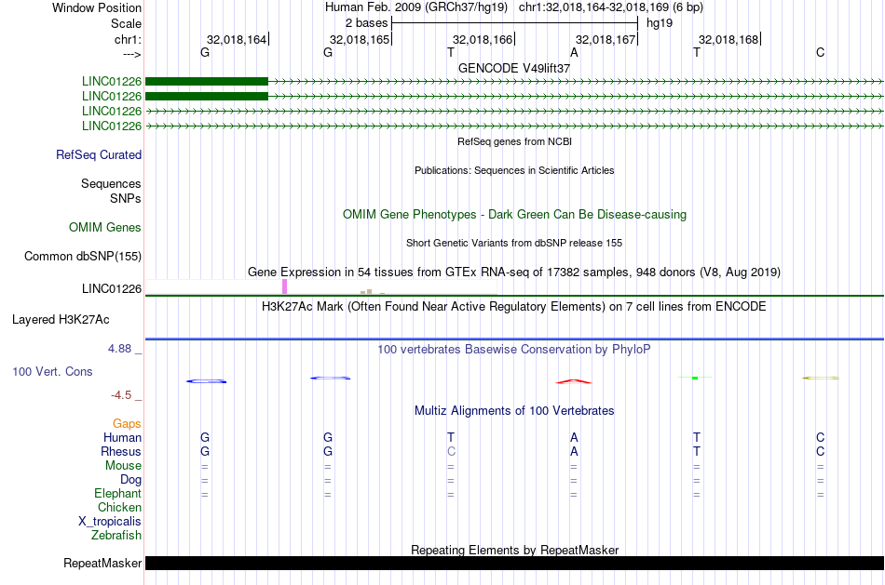Click the H3K27Ac Mark on 7 cell lines title

tap(514, 307)
